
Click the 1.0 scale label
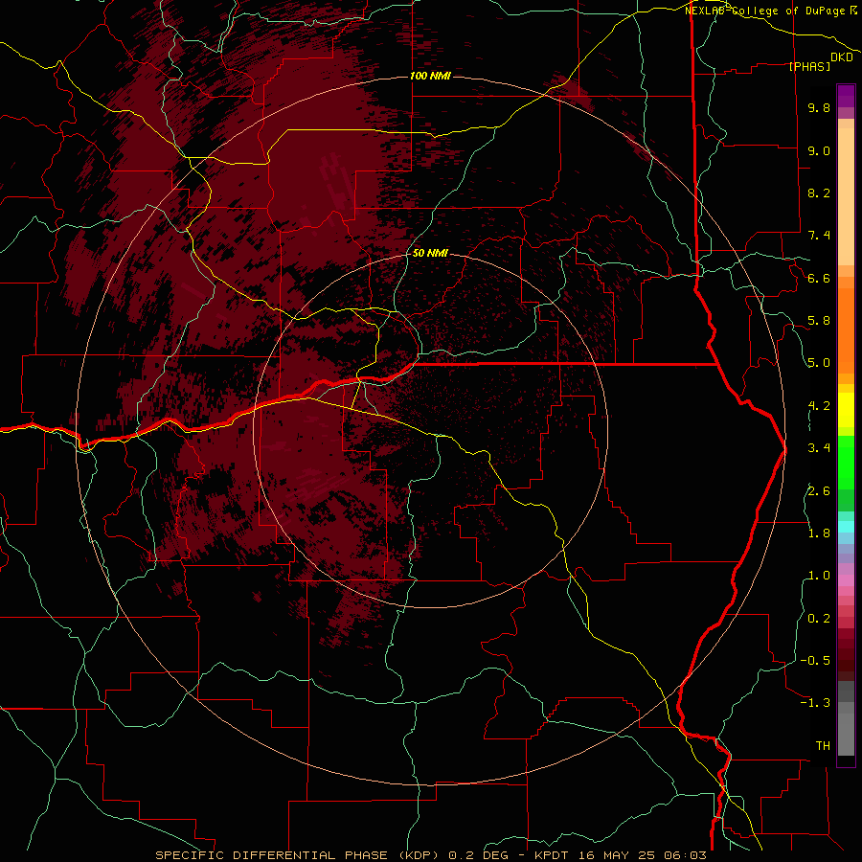coord(819,576)
